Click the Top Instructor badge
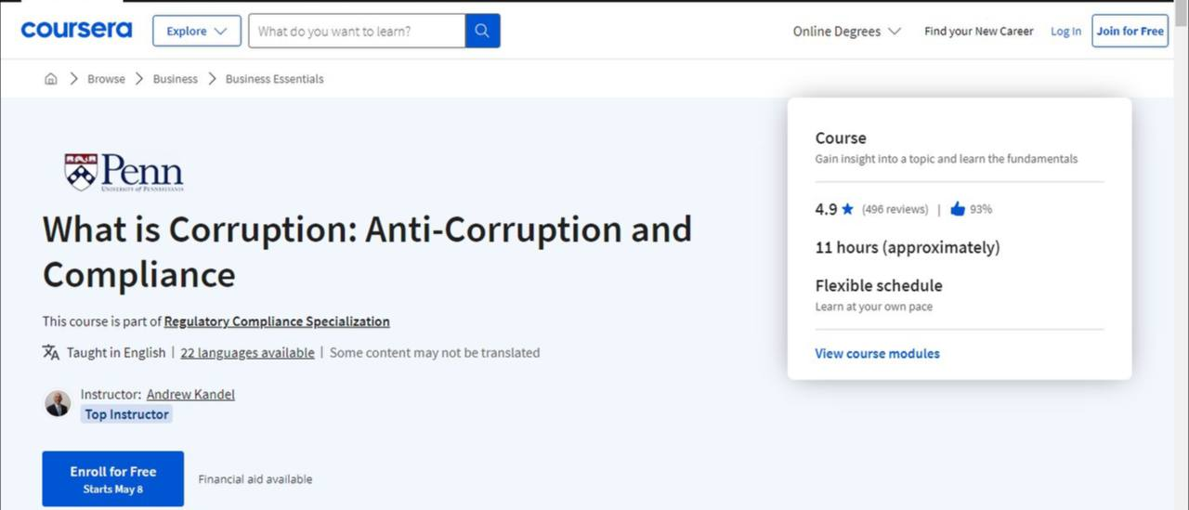 pos(126,414)
